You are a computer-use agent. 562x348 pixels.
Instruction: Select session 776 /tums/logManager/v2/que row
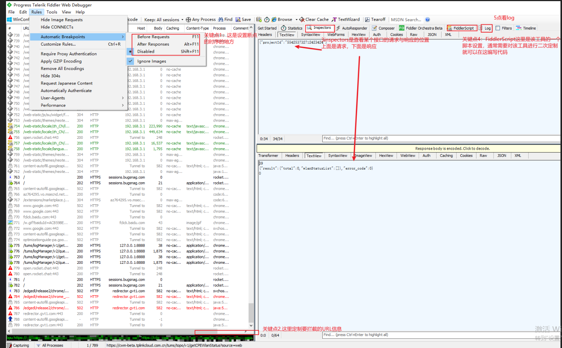click(x=128, y=251)
